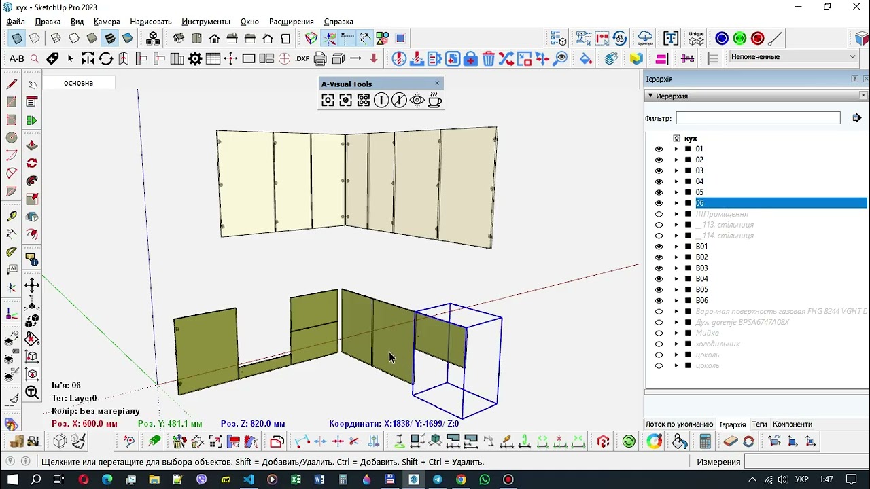Screen dimensions: 870x489
Task: Open the Файл menu
Action: [15, 22]
